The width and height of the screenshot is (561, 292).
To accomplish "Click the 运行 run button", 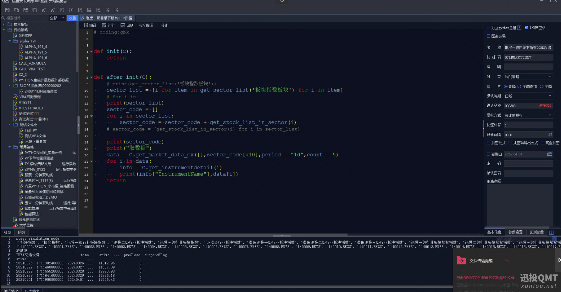I will [x=108, y=25].
